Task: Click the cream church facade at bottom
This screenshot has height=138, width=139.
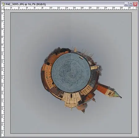Action: click(71, 100)
